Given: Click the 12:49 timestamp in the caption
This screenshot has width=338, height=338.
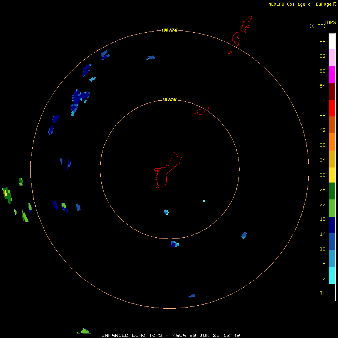Looking at the screenshot, I should tap(231, 335).
